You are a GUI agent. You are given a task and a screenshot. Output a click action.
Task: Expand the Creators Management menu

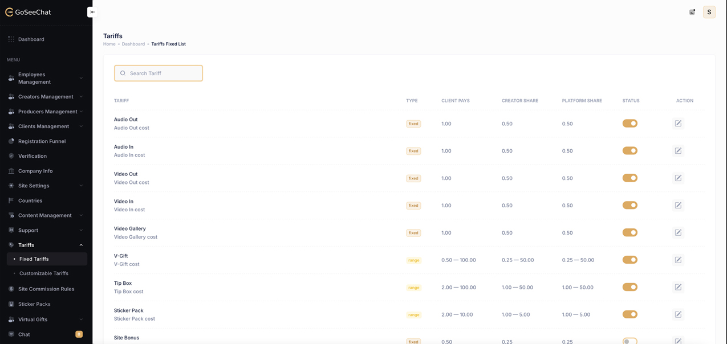46,97
